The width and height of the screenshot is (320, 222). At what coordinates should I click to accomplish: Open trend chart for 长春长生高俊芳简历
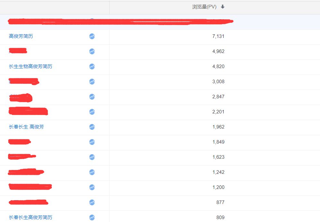pyautogui.click(x=92, y=218)
